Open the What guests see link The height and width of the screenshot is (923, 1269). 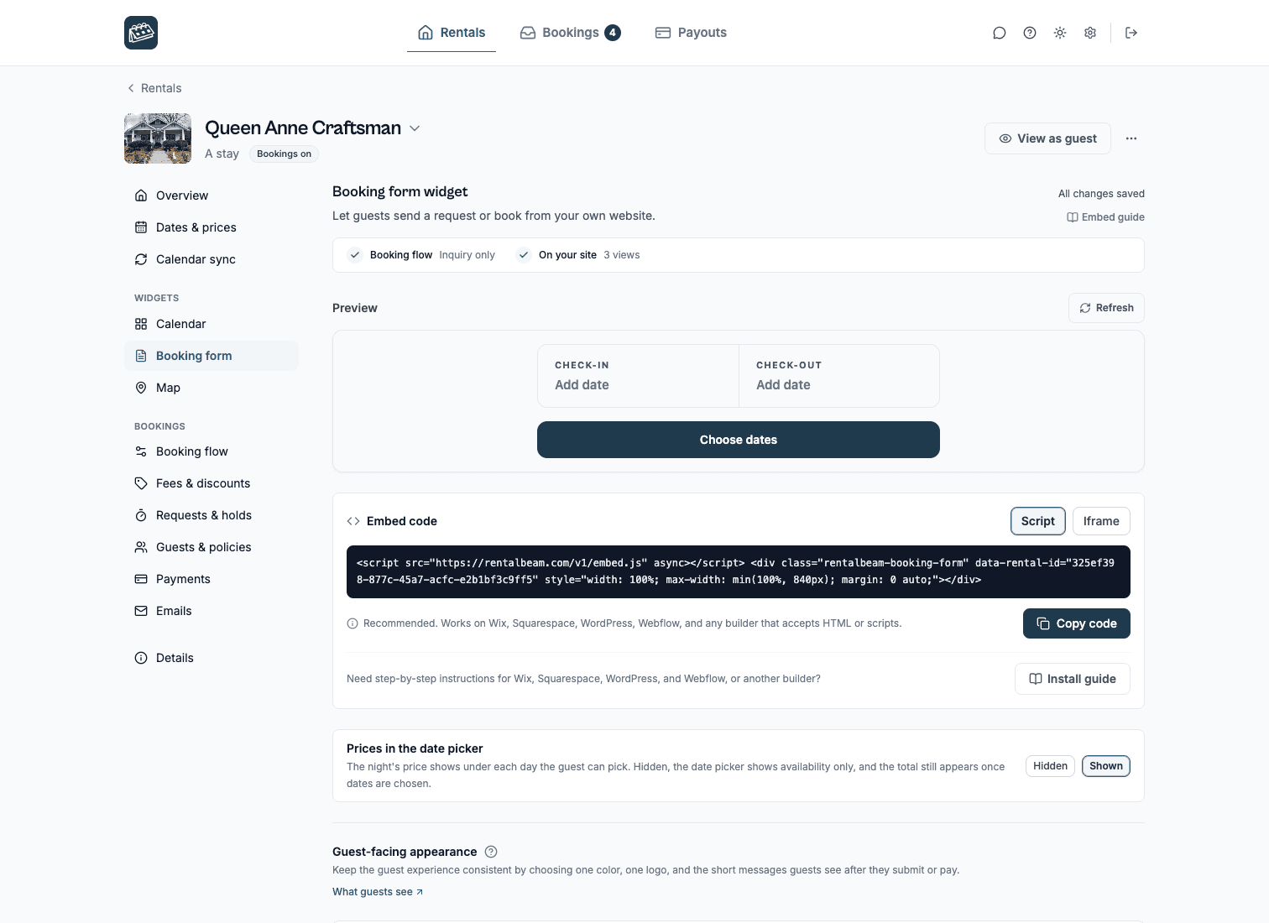(x=378, y=892)
